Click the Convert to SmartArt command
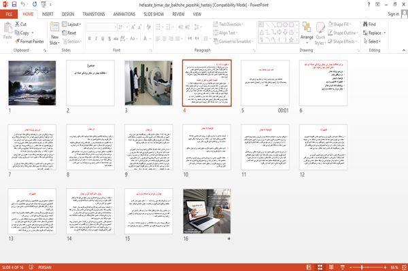 pos(233,41)
